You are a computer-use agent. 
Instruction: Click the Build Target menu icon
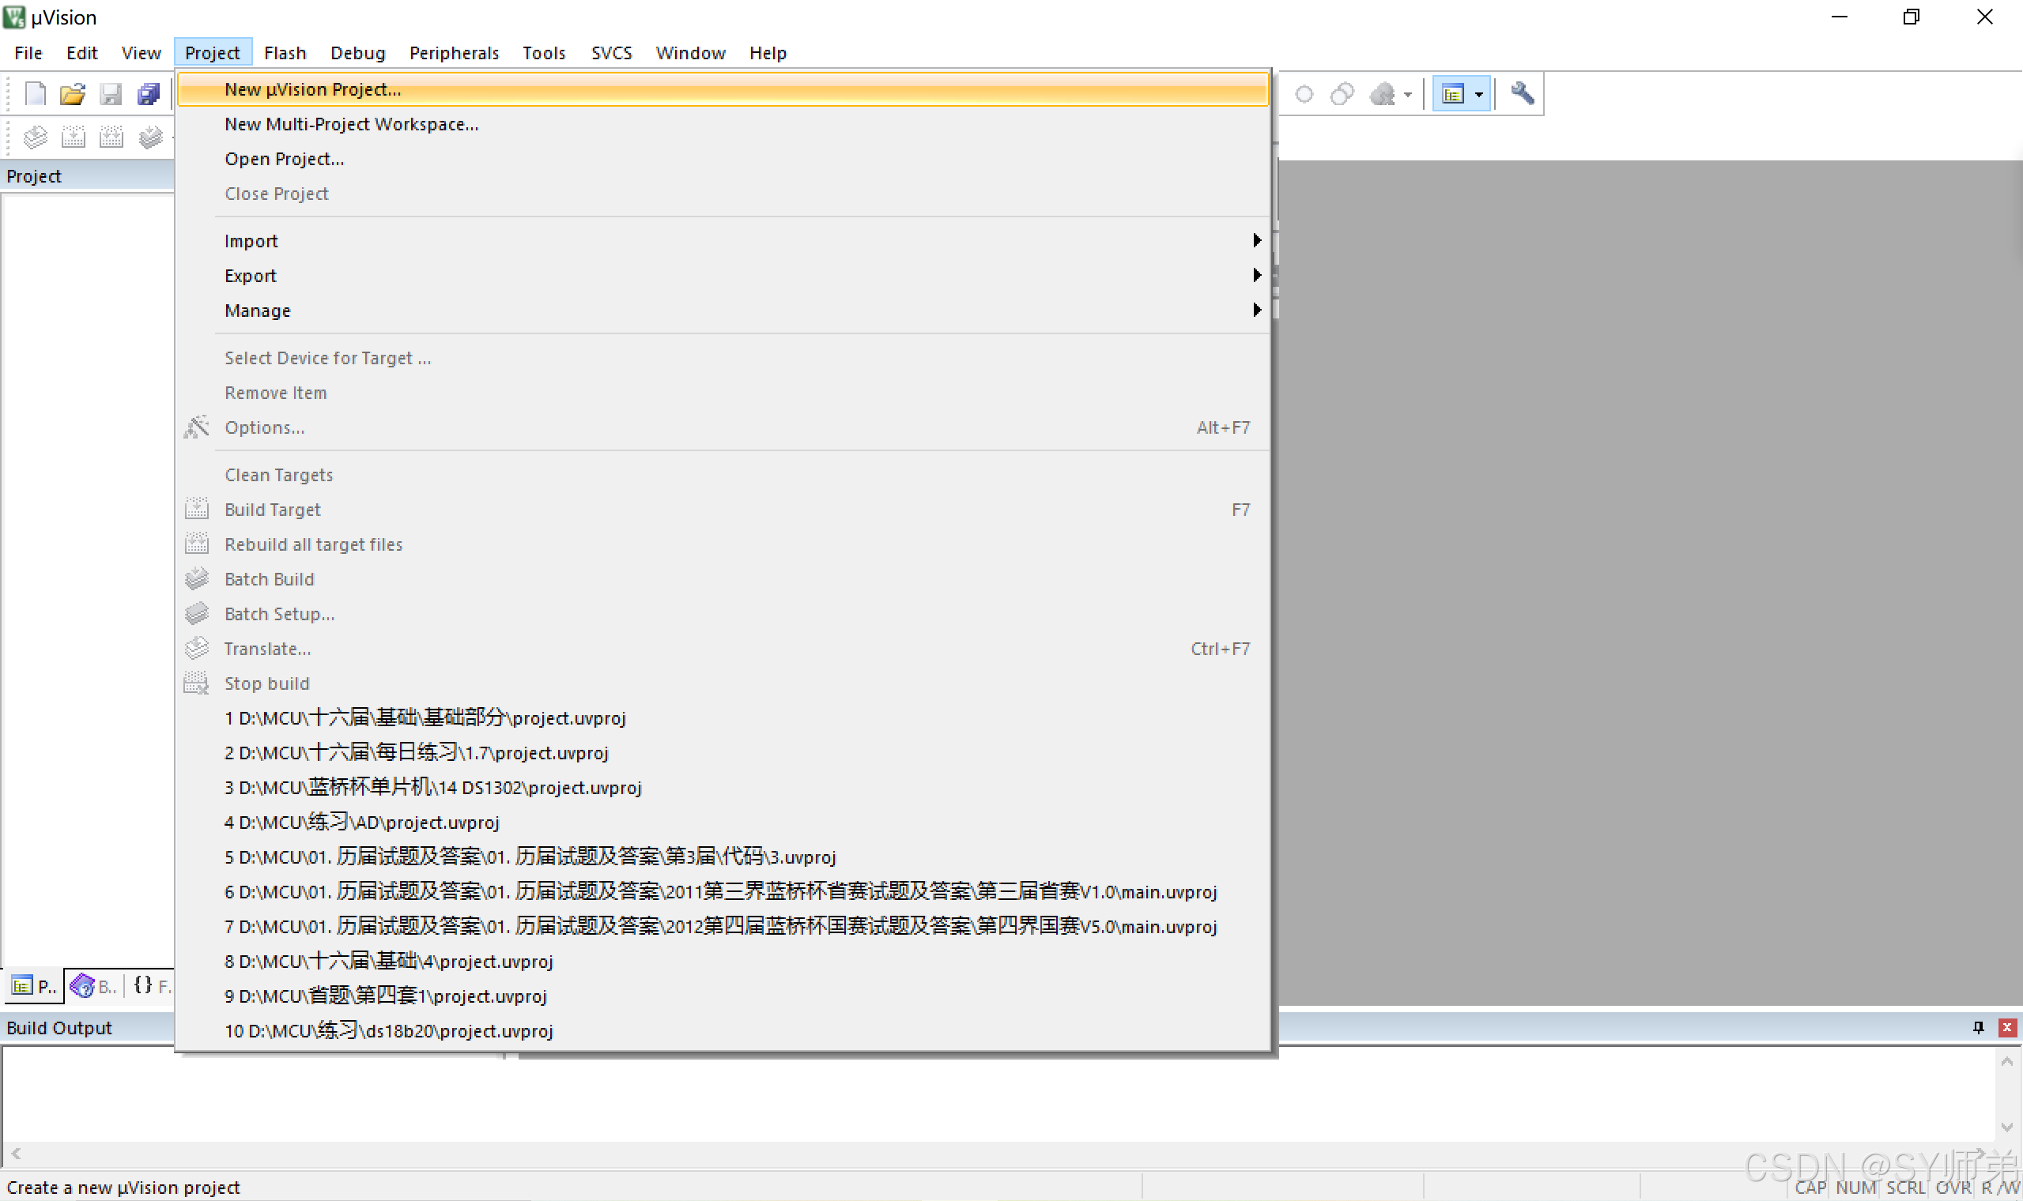point(197,509)
